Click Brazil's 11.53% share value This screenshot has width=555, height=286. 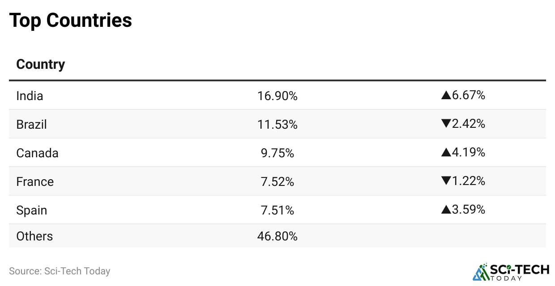coord(277,124)
